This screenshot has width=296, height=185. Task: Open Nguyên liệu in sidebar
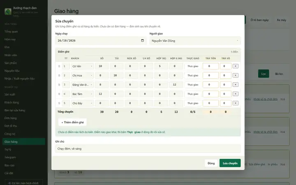(x=24, y=71)
